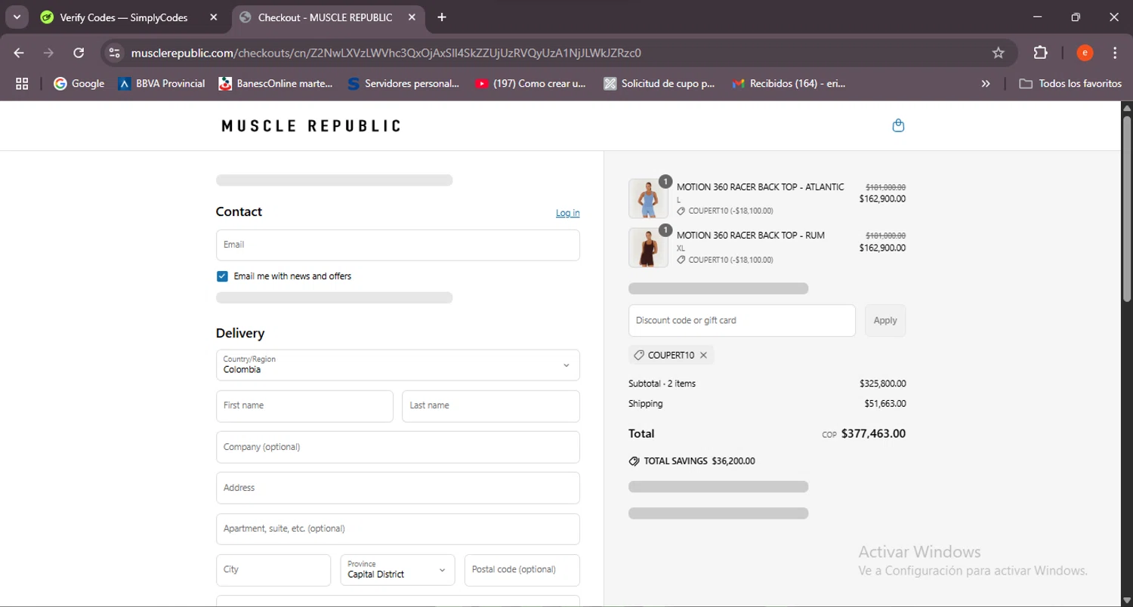Click MOTION 360 RACER BACK TOP - RUM title
The height and width of the screenshot is (607, 1133).
(751, 236)
